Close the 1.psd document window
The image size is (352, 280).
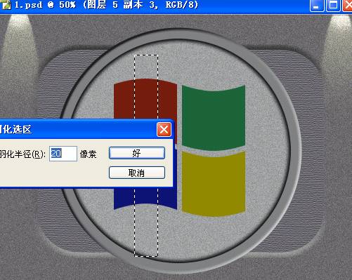[x=348, y=5]
